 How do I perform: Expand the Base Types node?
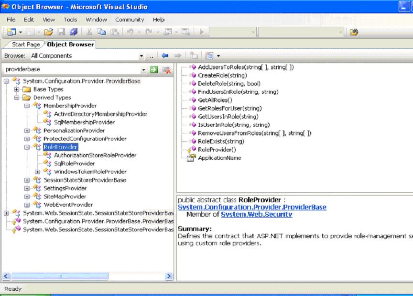pyautogui.click(x=17, y=89)
